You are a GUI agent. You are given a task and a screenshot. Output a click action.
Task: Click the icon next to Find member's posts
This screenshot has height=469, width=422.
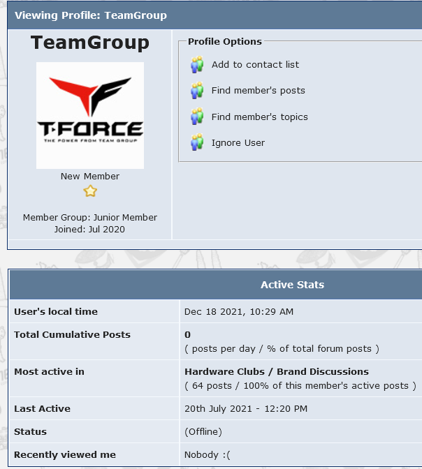click(x=197, y=91)
